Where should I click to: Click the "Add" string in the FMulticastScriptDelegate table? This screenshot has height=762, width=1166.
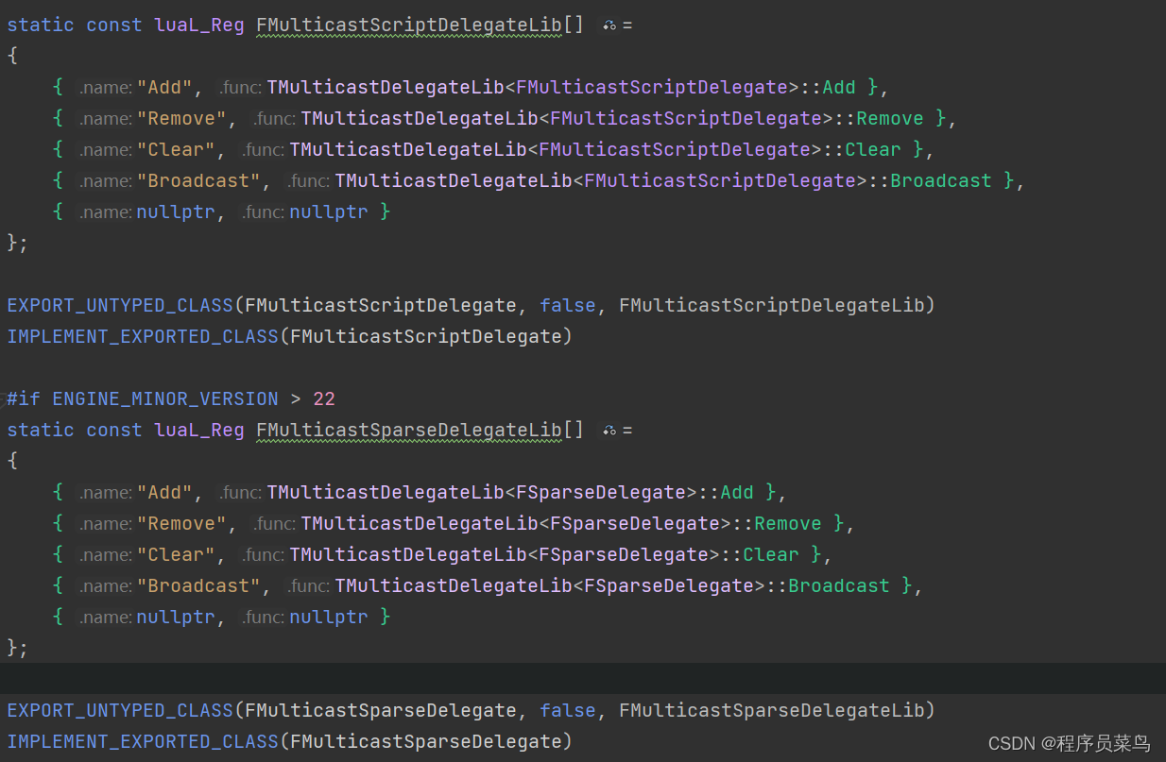pos(165,87)
